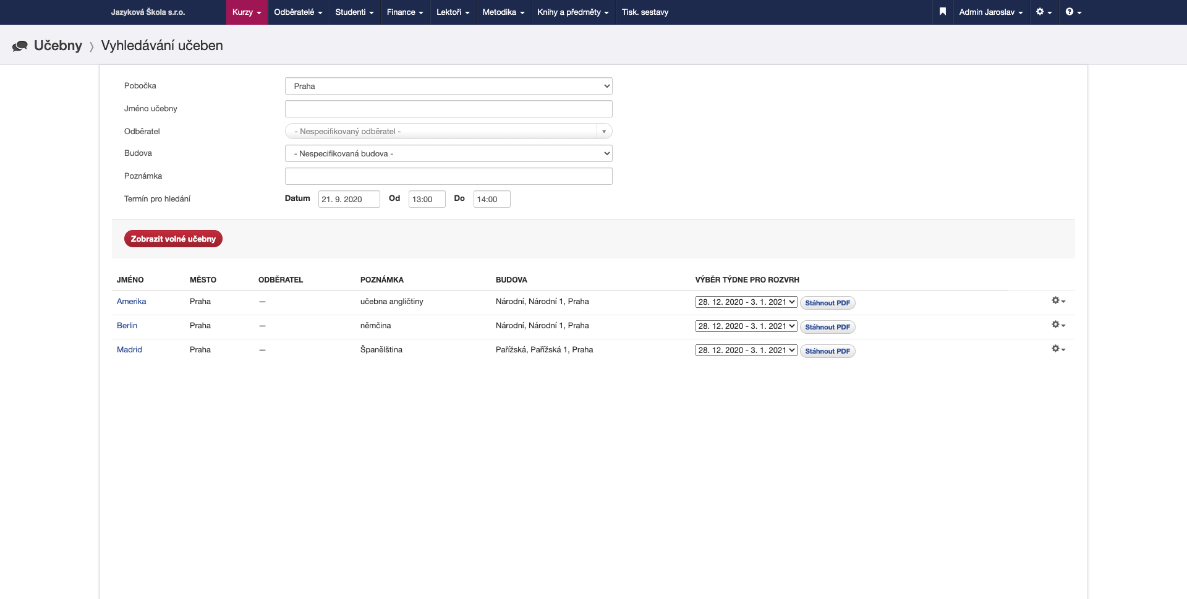Viewport: 1187px width, 599px height.
Task: Open the Finance menu
Action: click(x=405, y=12)
